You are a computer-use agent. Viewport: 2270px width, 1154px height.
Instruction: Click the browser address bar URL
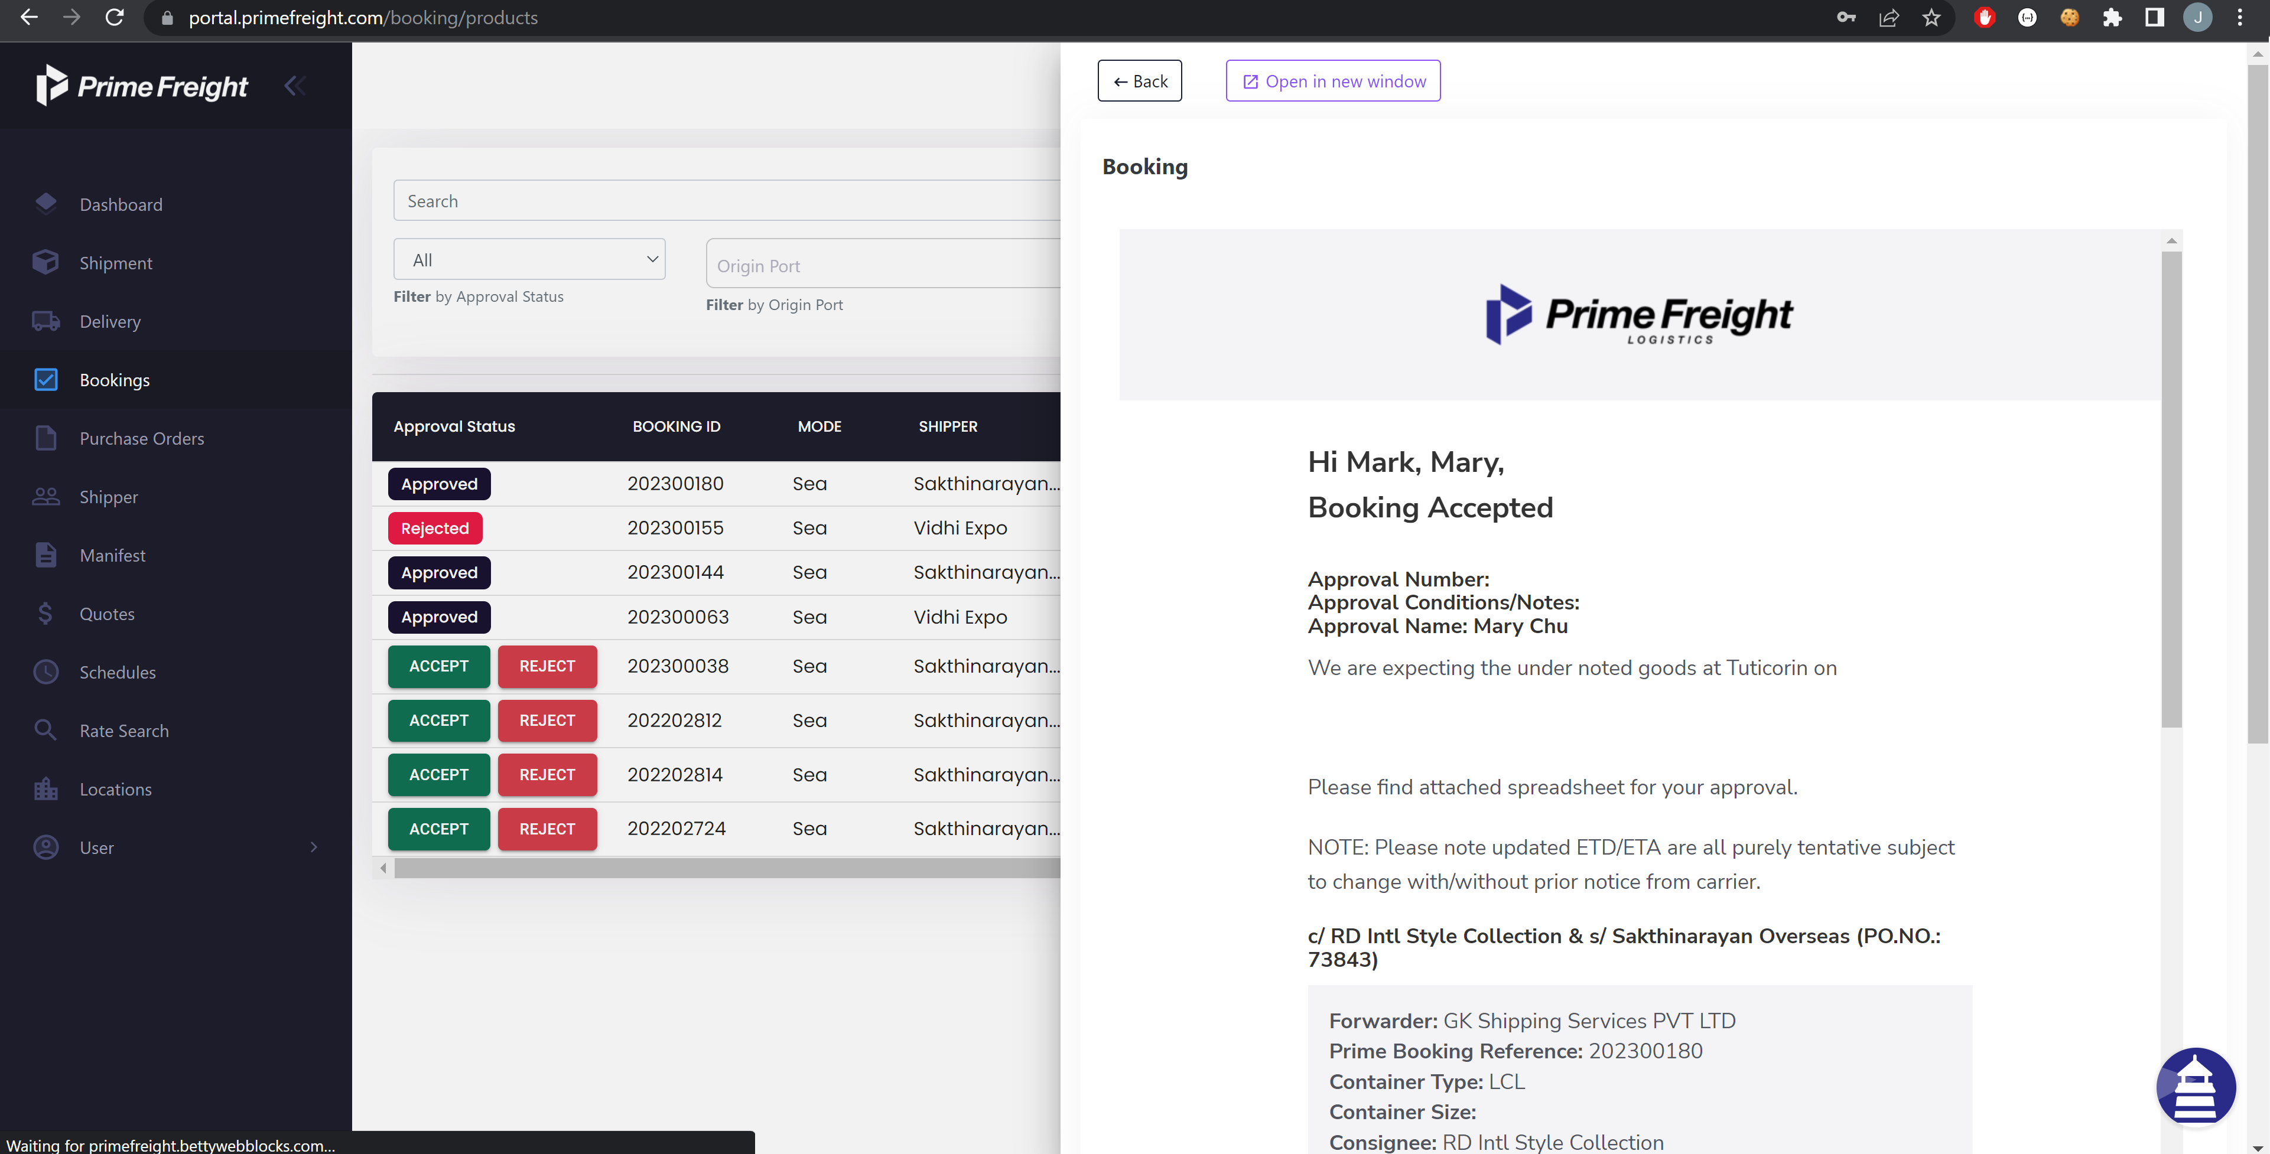363,18
